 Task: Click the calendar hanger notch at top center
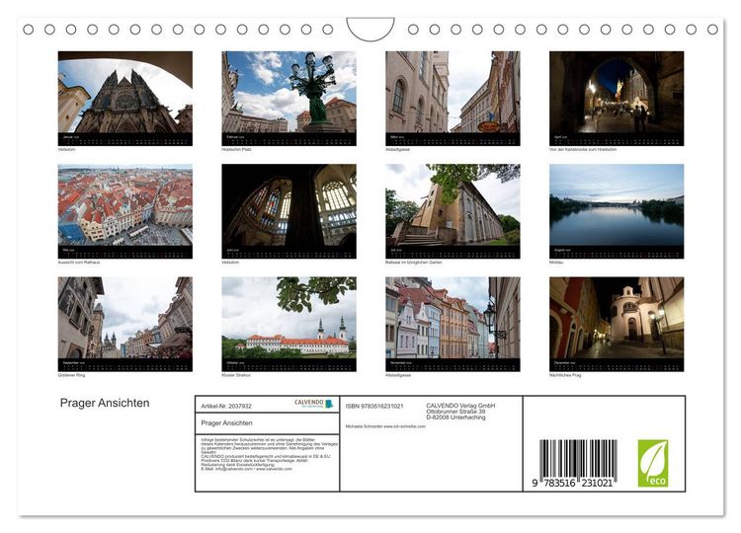click(x=370, y=29)
